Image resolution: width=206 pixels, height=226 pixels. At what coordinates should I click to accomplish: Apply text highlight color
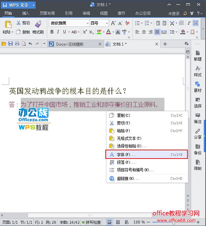pyautogui.click(x=99, y=32)
